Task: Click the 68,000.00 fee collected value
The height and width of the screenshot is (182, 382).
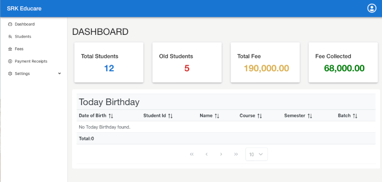Action: coord(344,68)
